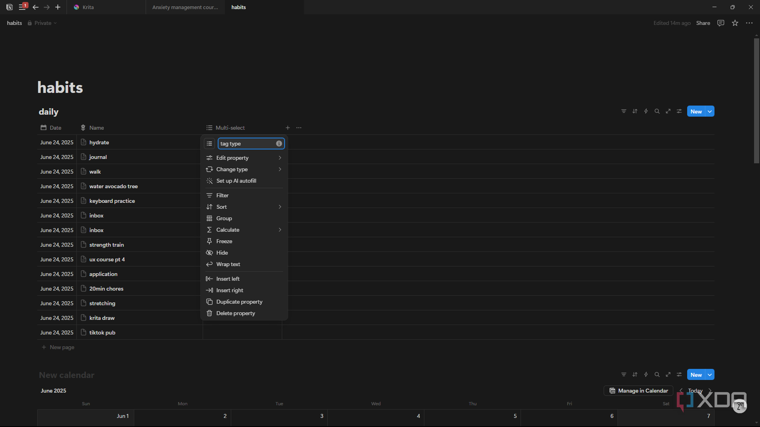Hide this property column

[244, 253]
